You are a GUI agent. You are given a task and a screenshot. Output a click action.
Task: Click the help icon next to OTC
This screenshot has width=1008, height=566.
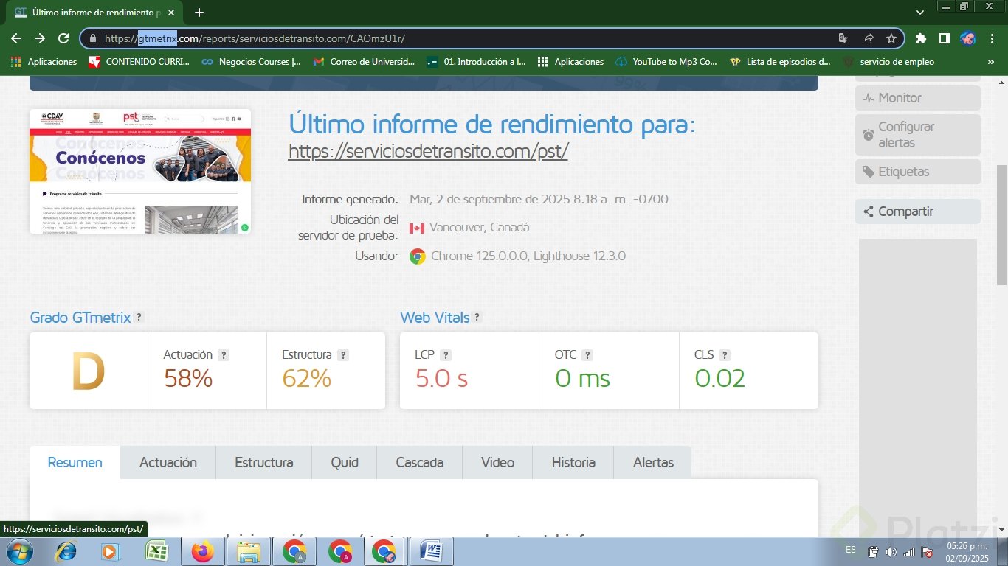pos(587,355)
